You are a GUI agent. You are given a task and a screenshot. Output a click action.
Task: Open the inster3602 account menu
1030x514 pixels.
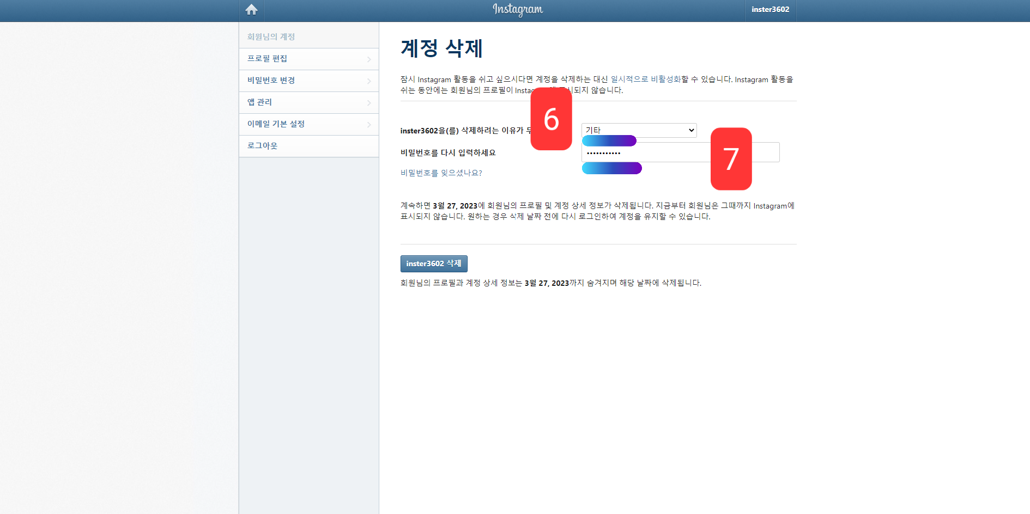(770, 9)
